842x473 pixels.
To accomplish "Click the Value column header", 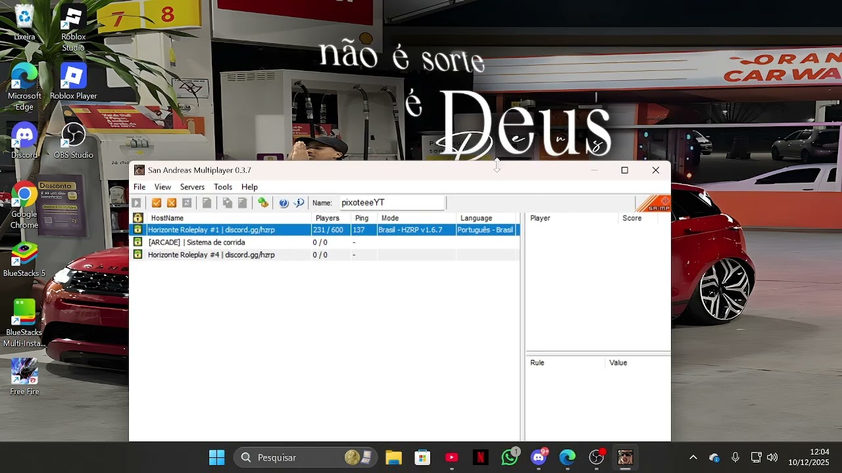I will pyautogui.click(x=637, y=363).
